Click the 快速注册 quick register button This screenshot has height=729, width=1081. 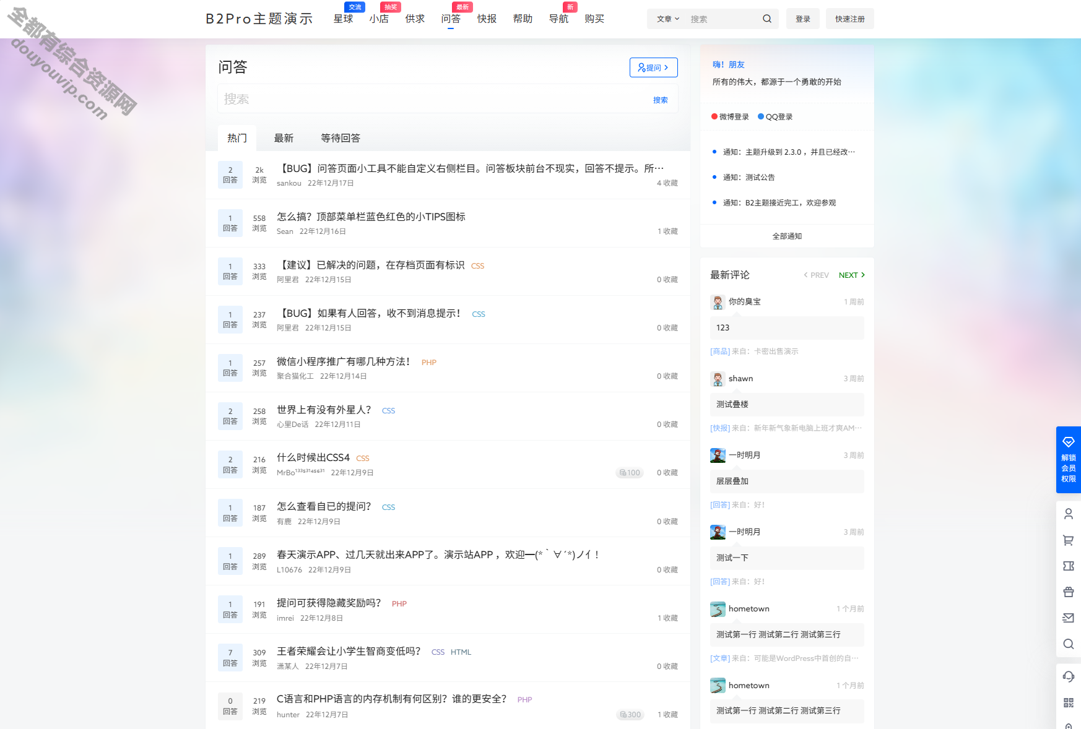click(x=849, y=19)
